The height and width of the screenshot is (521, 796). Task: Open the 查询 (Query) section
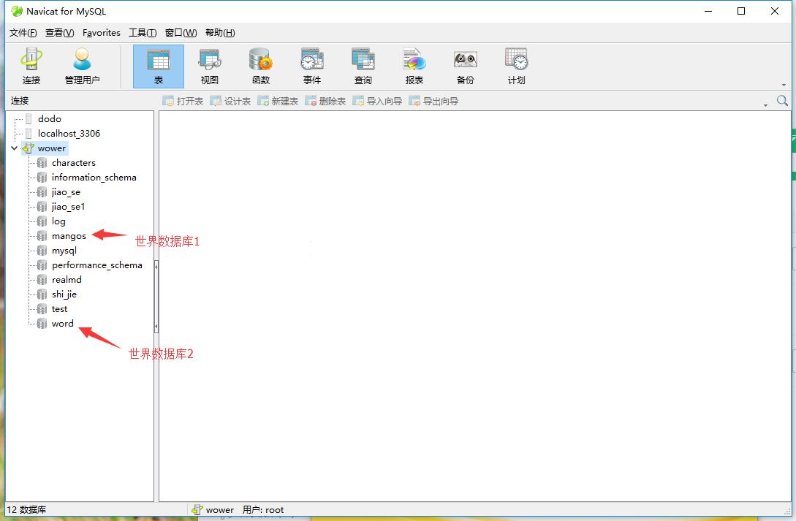coord(363,66)
